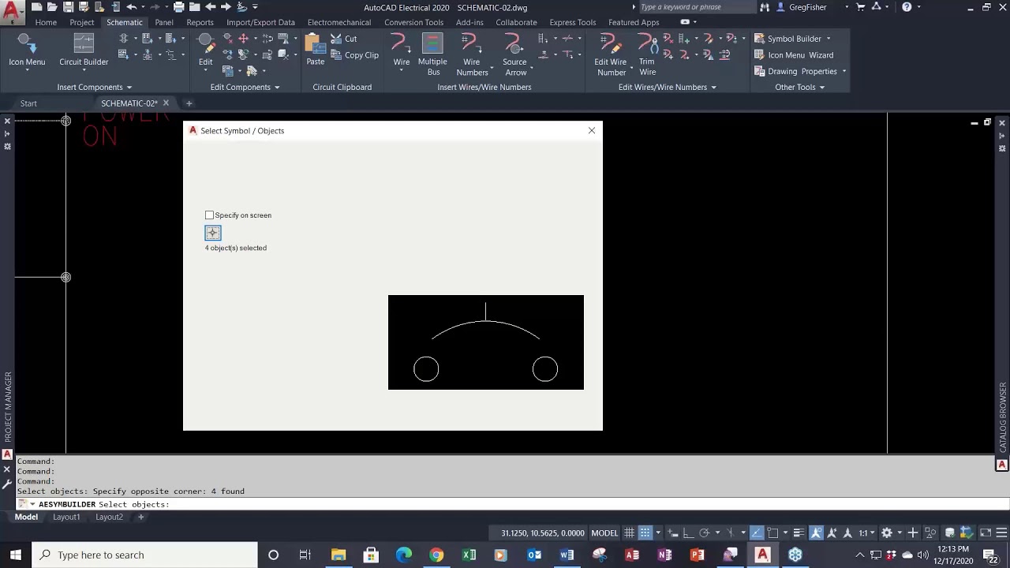Image resolution: width=1010 pixels, height=568 pixels.
Task: Open Symbol Builder dropdown arrow
Action: [x=829, y=39]
